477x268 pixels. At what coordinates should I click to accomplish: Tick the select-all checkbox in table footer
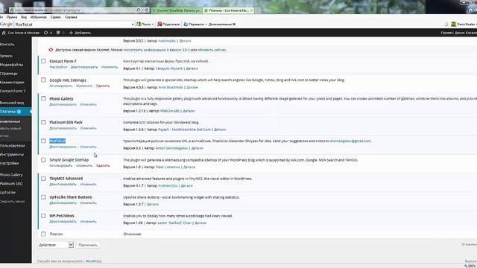43,234
